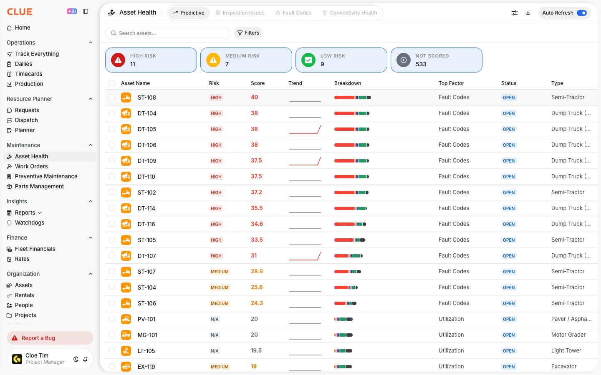
Task: Click the Search assets input field
Action: pos(168,33)
